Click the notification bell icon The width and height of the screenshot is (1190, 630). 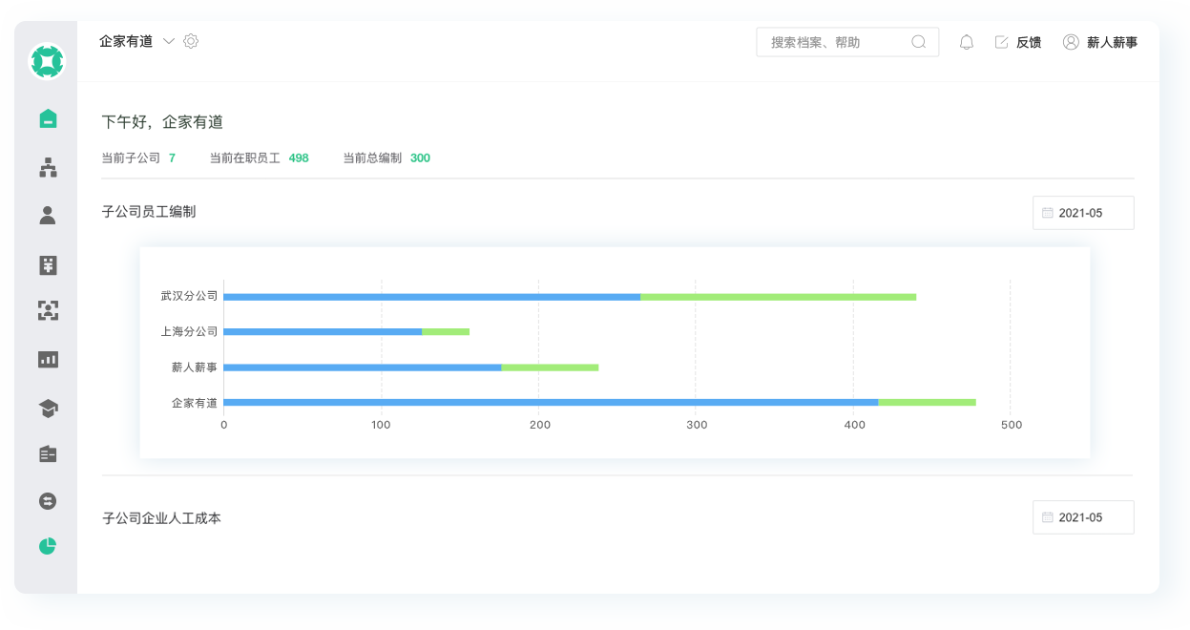pyautogui.click(x=966, y=42)
